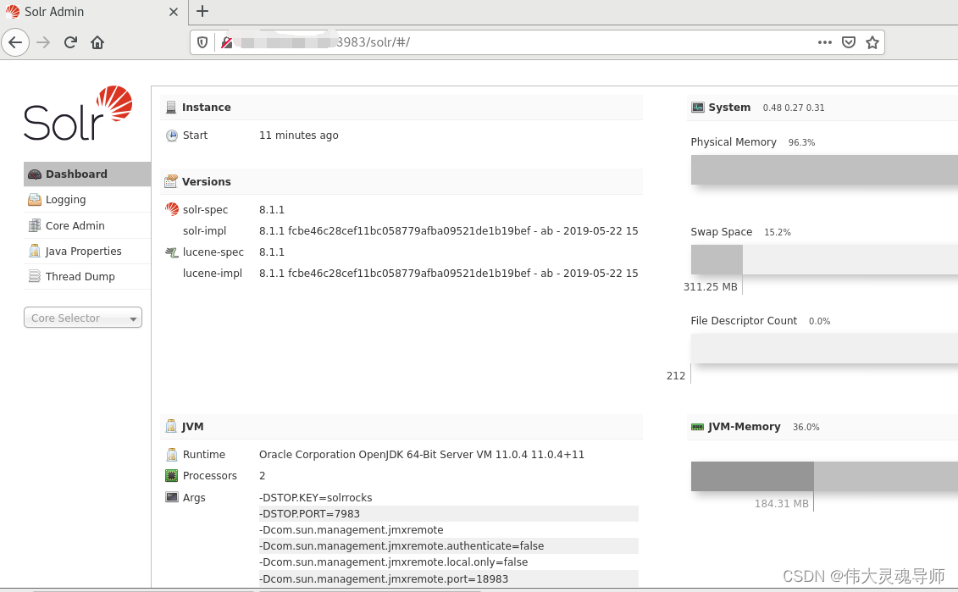
Task: Click the Logging icon in sidebar
Action: click(35, 200)
